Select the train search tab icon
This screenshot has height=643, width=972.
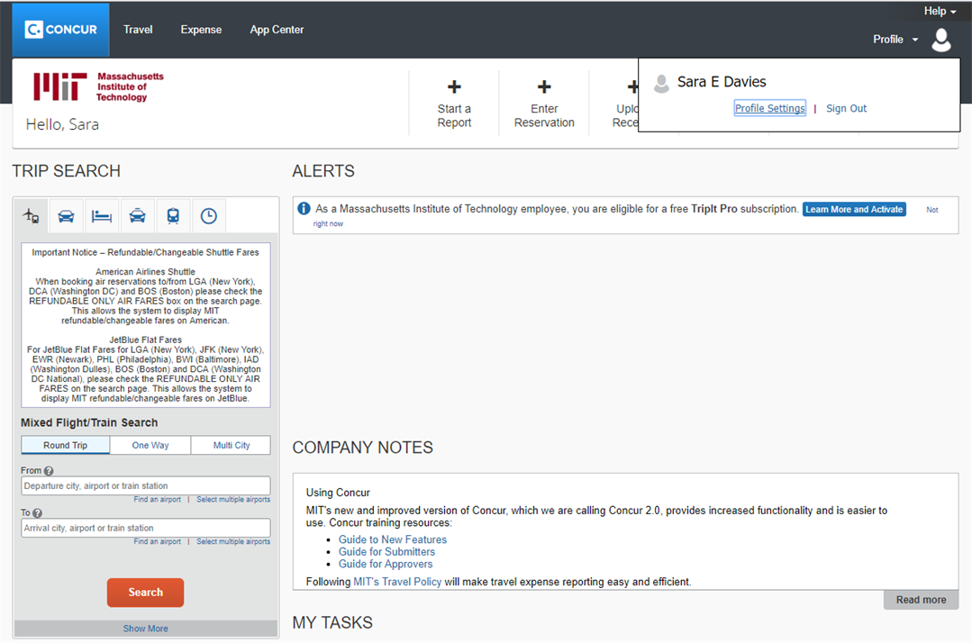pos(173,216)
